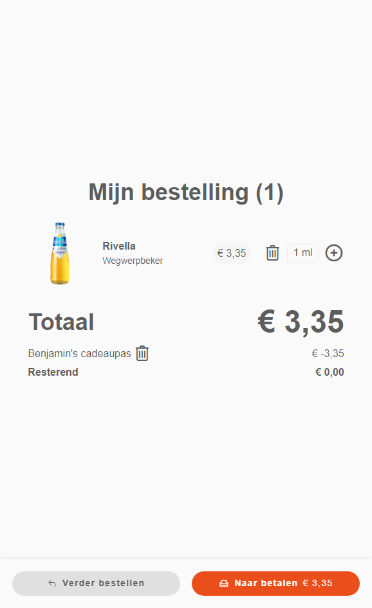The height and width of the screenshot is (608, 372).
Task: Delete Benjamin's cadeaupas using its trash icon
Action: coord(142,353)
